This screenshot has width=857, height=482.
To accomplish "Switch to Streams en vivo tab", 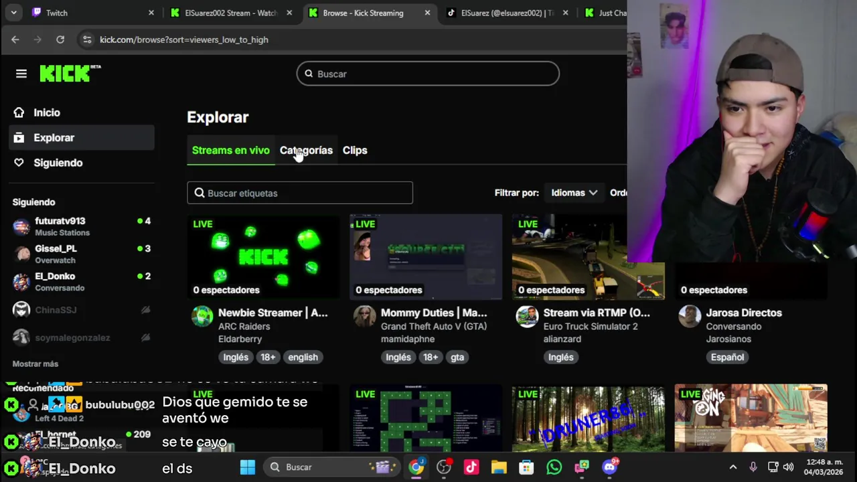I will point(230,150).
